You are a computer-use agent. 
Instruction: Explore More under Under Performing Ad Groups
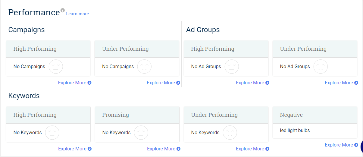[341, 83]
